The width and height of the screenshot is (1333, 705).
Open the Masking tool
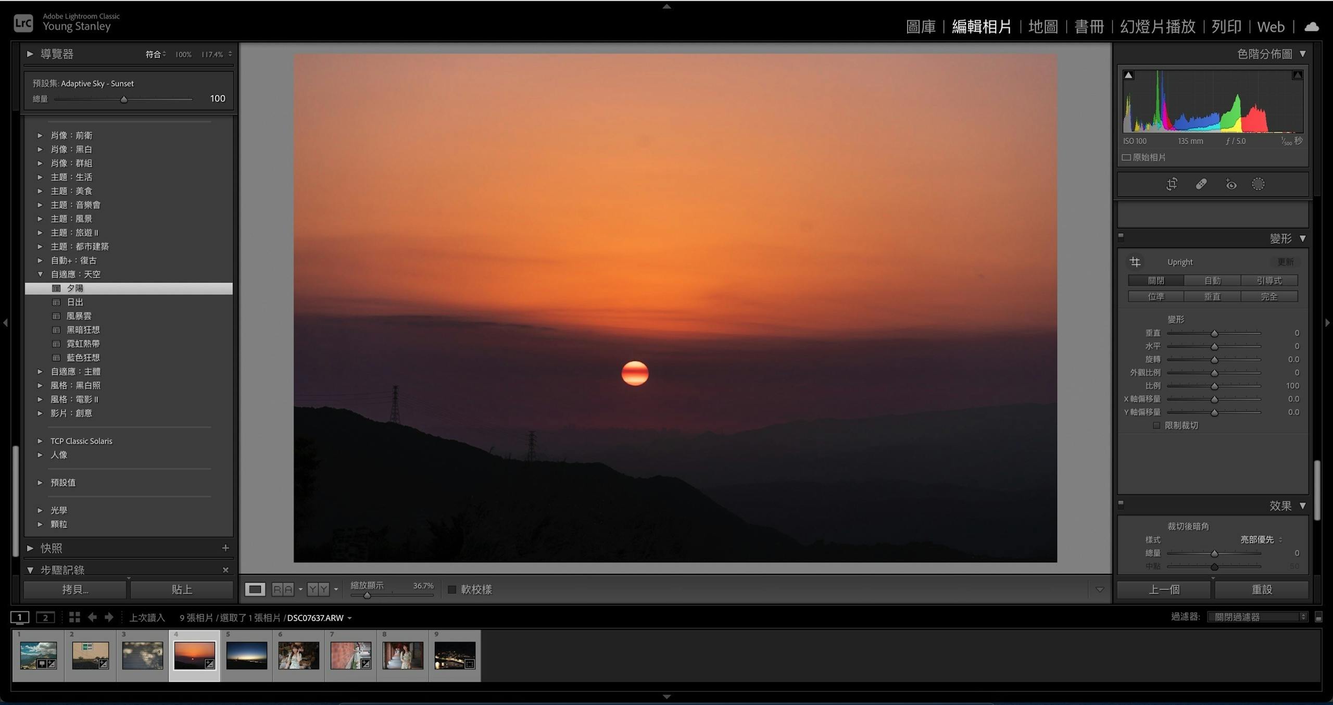[1258, 184]
